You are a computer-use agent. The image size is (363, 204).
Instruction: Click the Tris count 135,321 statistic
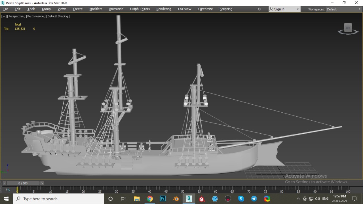pos(20,29)
